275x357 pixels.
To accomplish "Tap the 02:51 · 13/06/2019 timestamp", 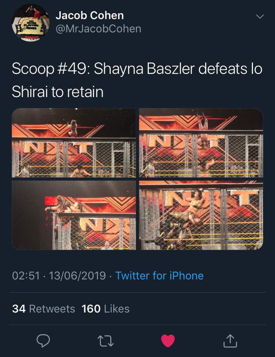I will pyautogui.click(x=59, y=275).
